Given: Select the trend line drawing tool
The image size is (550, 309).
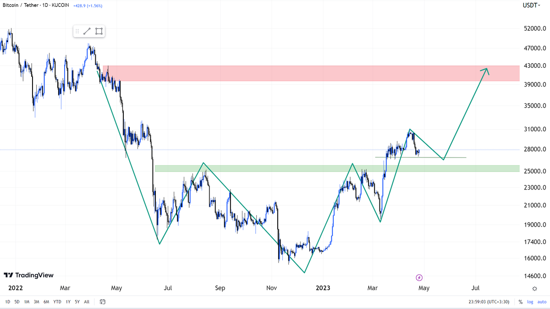Looking at the screenshot, I should (87, 31).
